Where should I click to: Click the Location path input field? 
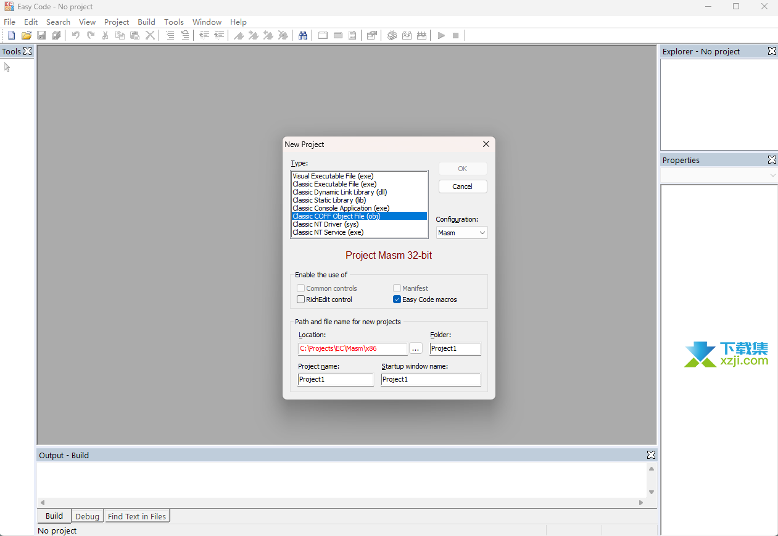pos(353,348)
